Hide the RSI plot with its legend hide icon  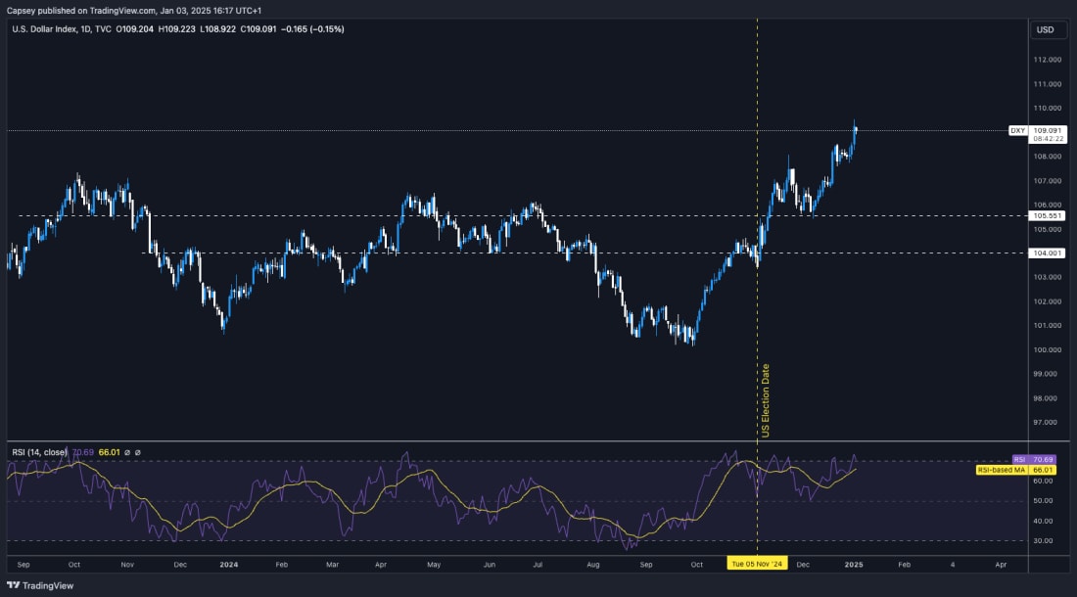126,452
